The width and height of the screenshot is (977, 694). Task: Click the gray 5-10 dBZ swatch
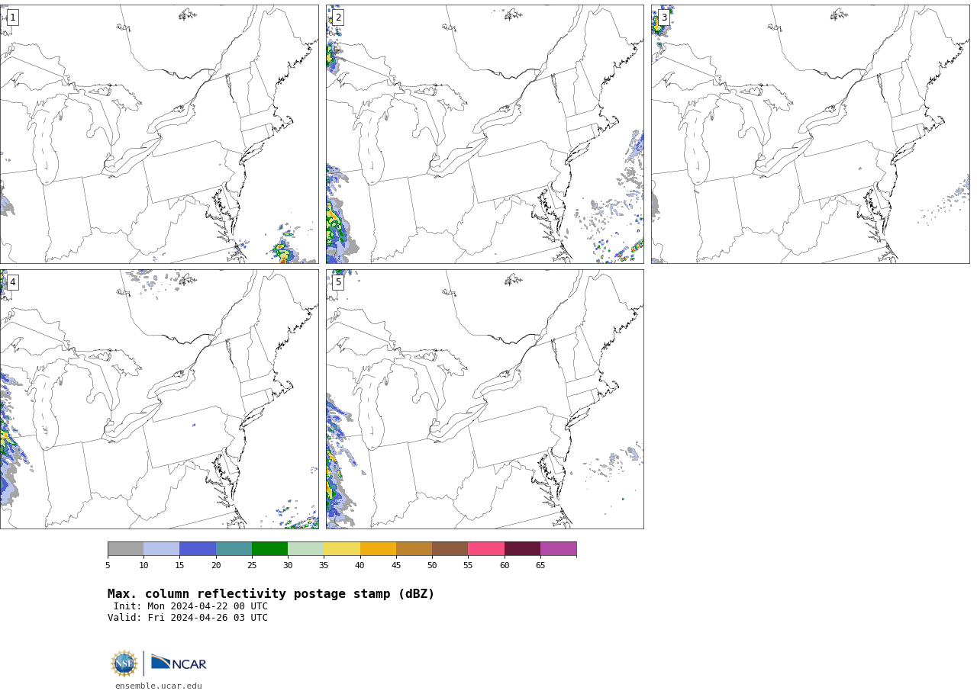(x=125, y=549)
